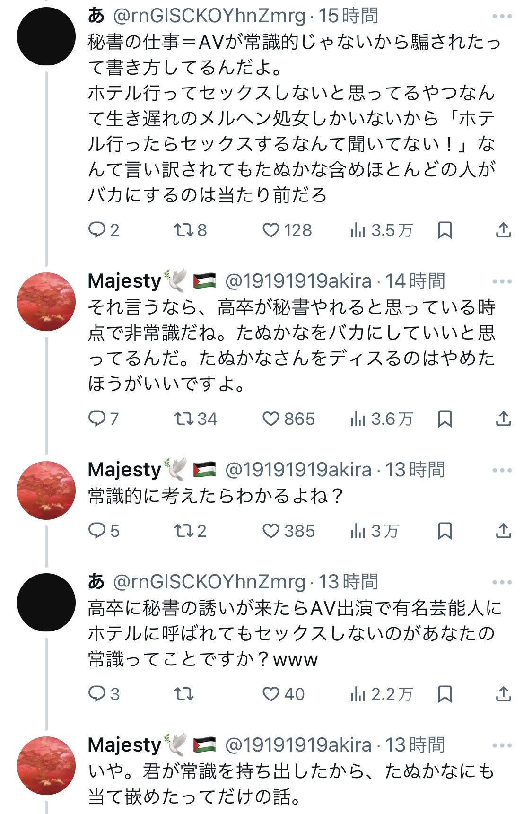The image size is (532, 814).
Task: Retweet the first tweet with 8 retweets
Action: click(182, 230)
